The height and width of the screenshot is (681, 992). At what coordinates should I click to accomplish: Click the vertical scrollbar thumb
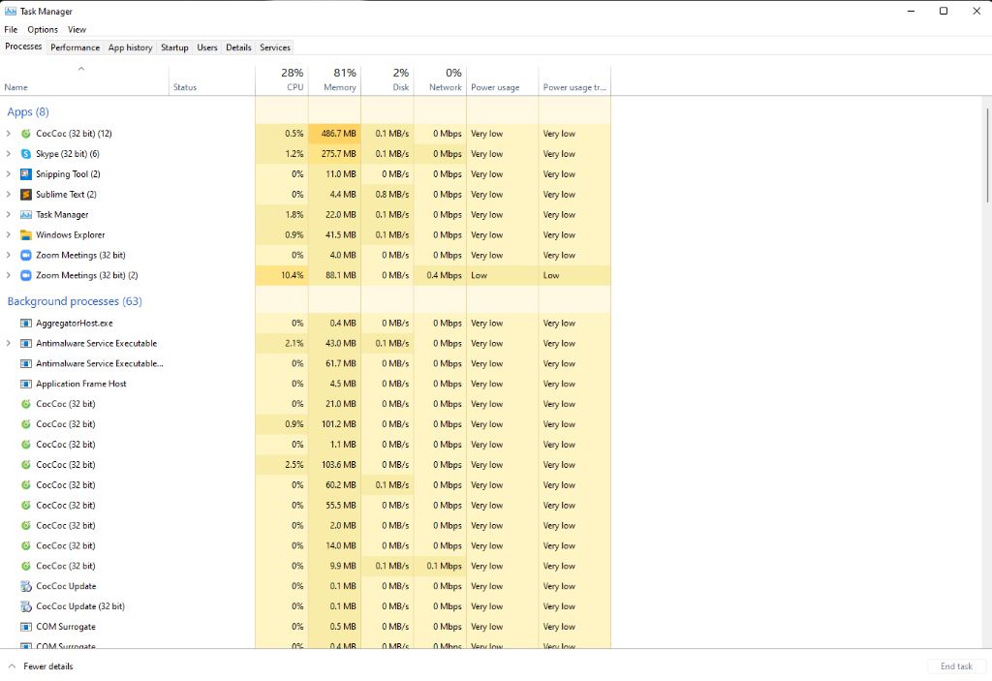tap(987, 156)
